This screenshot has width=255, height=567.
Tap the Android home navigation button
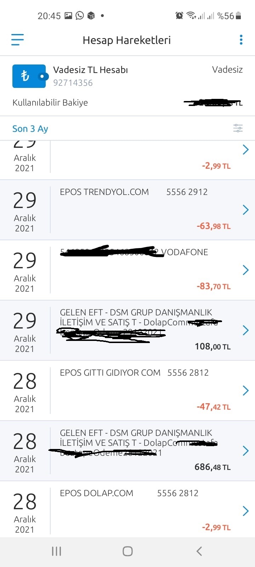127,551
